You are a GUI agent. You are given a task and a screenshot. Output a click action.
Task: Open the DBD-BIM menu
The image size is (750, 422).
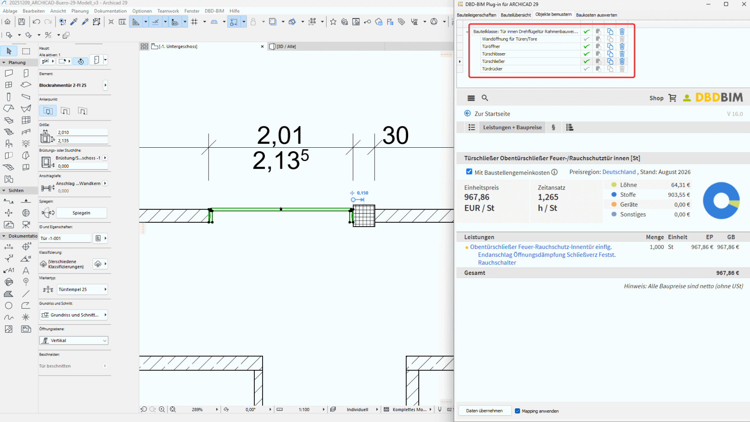(214, 11)
